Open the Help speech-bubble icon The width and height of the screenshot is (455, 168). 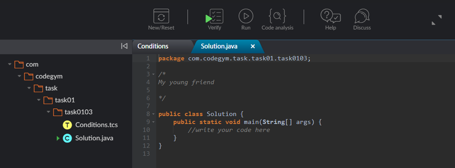tap(331, 16)
